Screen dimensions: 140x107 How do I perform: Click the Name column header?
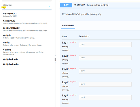tap(65, 36)
